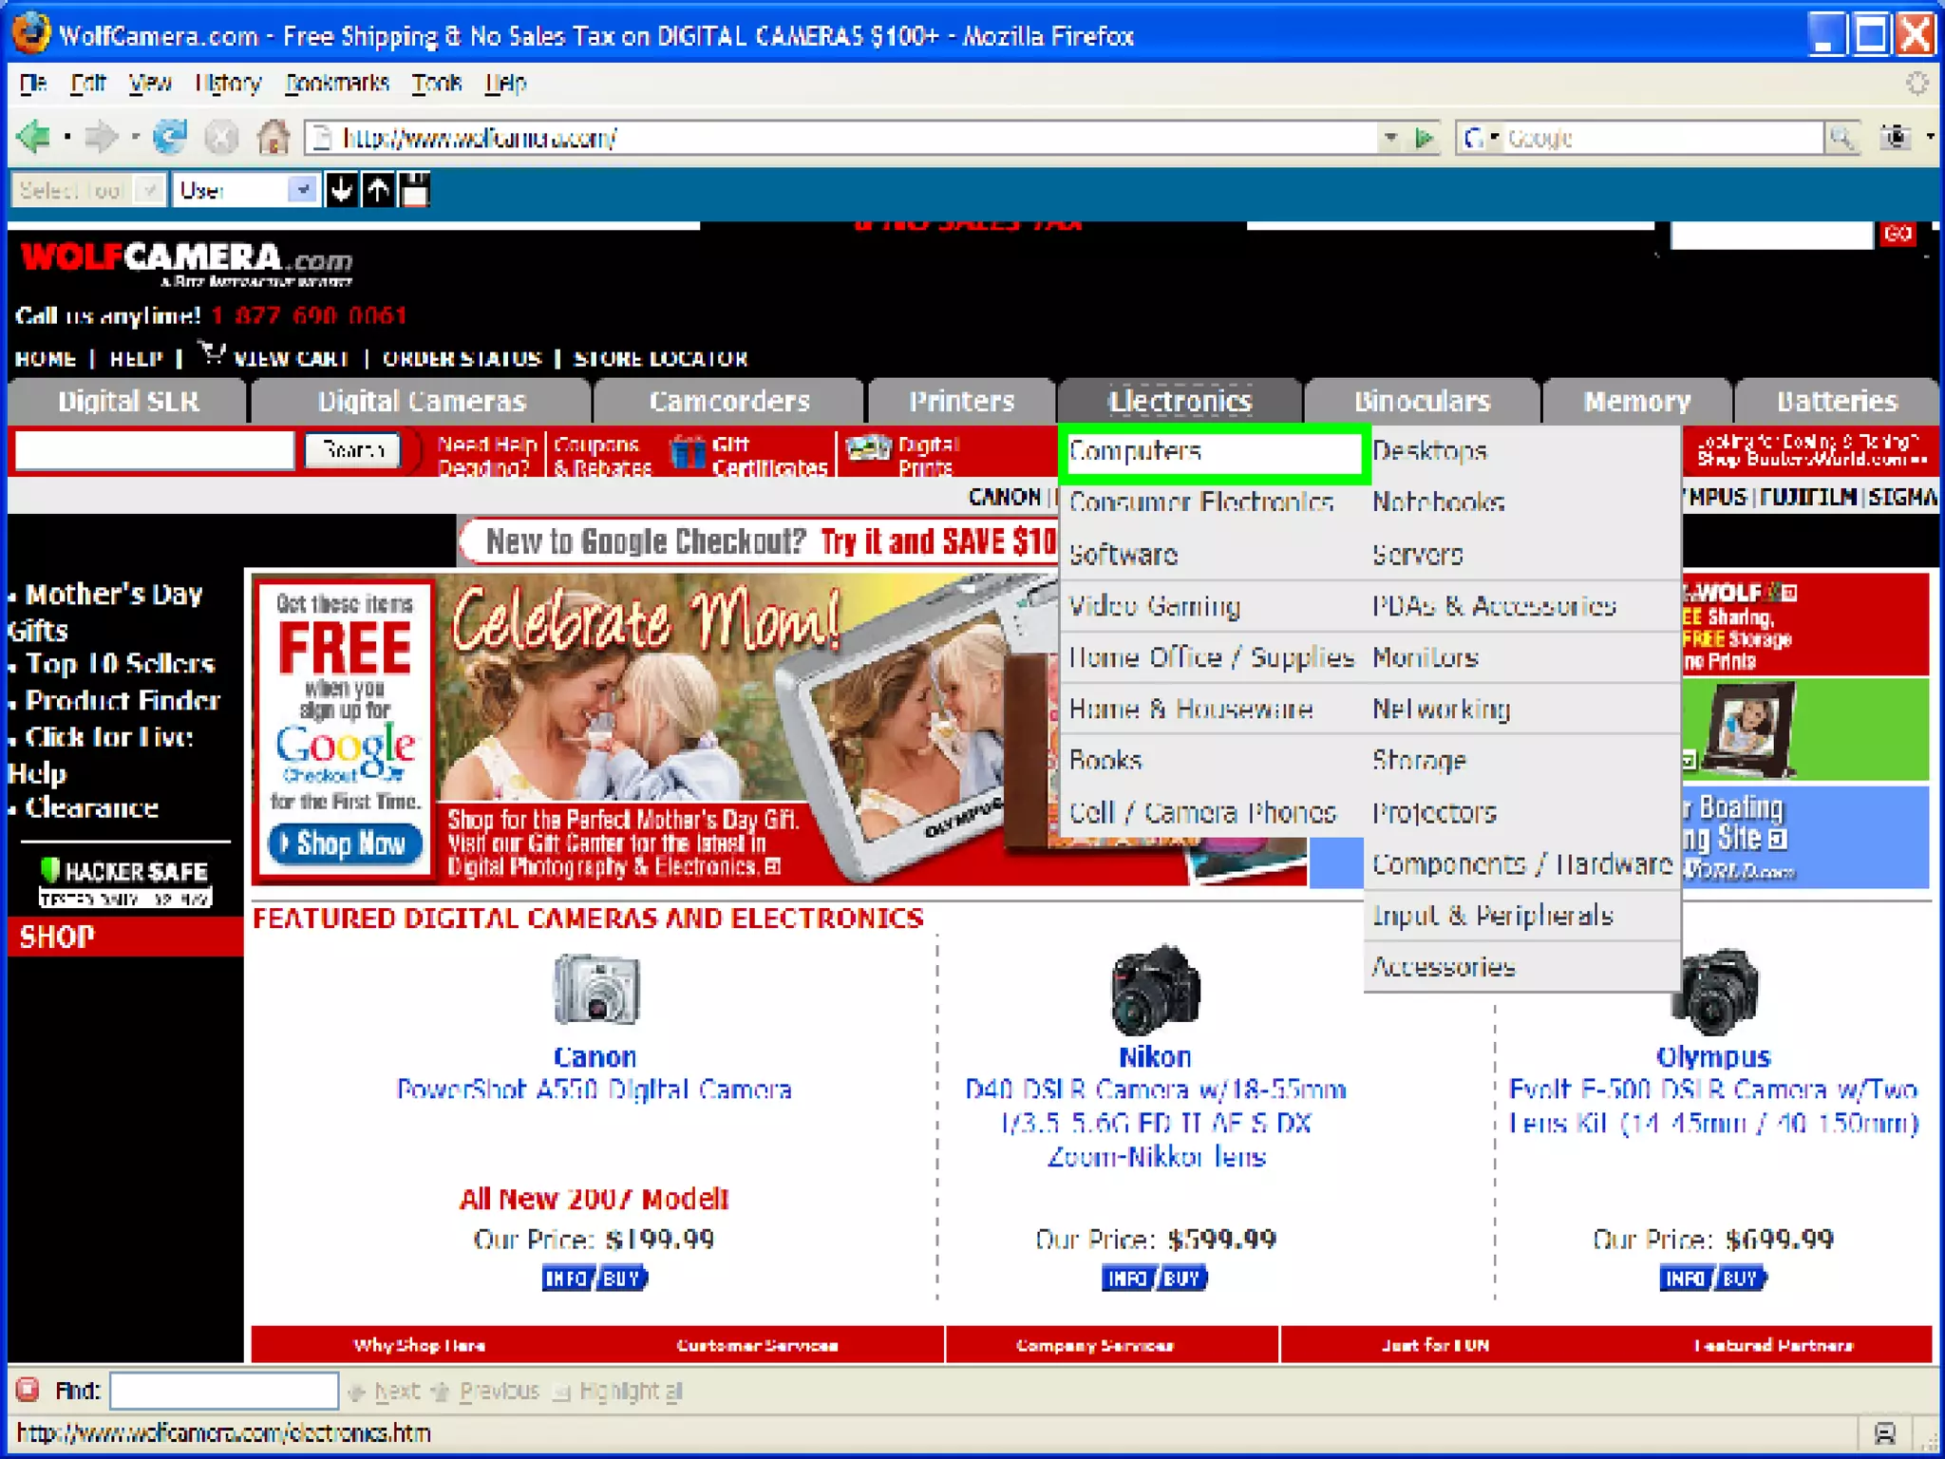Image resolution: width=1945 pixels, height=1459 pixels.
Task: Click the Home house icon
Action: pyautogui.click(x=273, y=138)
